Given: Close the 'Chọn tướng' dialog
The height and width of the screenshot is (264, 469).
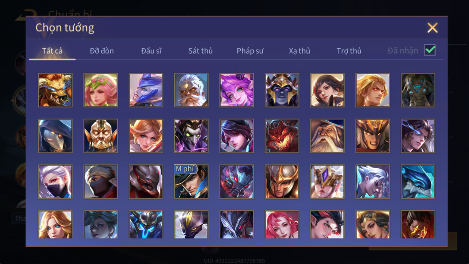Looking at the screenshot, I should 432,28.
